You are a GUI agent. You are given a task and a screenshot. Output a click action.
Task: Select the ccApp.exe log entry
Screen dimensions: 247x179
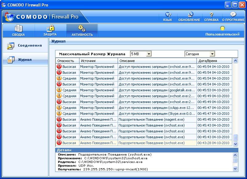point(144,108)
